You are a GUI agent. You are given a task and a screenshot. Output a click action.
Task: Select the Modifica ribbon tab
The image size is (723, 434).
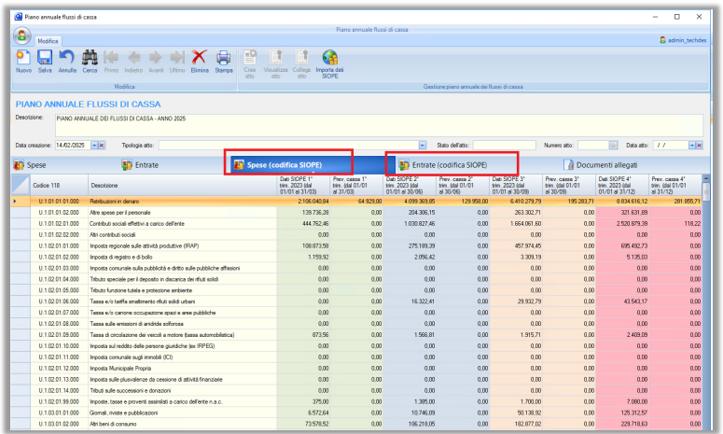pyautogui.click(x=48, y=41)
